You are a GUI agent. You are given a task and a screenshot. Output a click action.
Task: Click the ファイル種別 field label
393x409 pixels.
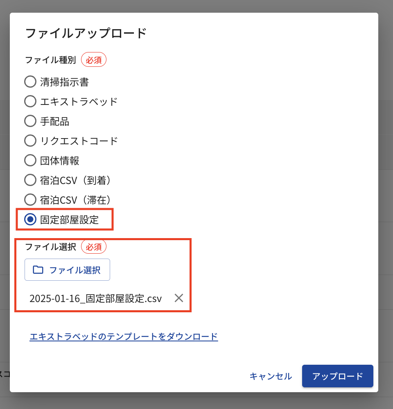[50, 60]
